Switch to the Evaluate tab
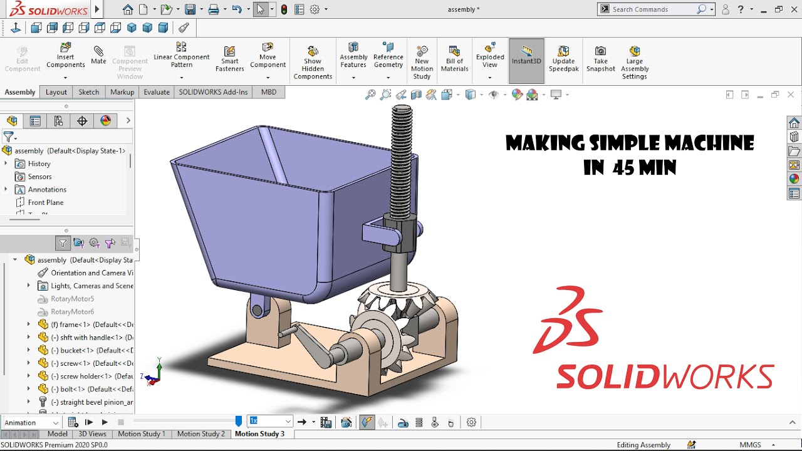The image size is (802, 451). coord(157,92)
